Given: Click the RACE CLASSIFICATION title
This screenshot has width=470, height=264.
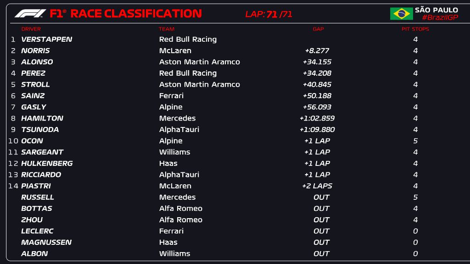Looking at the screenshot, I should pos(136,14).
